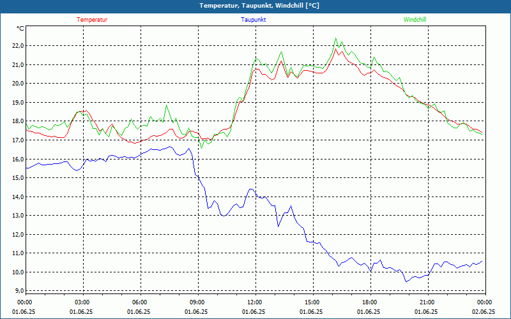This screenshot has width=511, height=319.
Task: Click the '01.06.25' date below 21:00
Action: coord(426,312)
